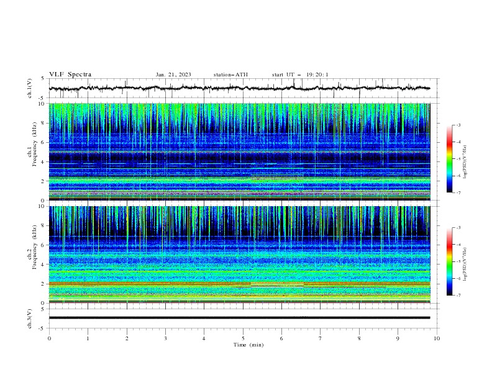
Task: Click the 'ch.3(V)' axis label
Action: pyautogui.click(x=30, y=319)
